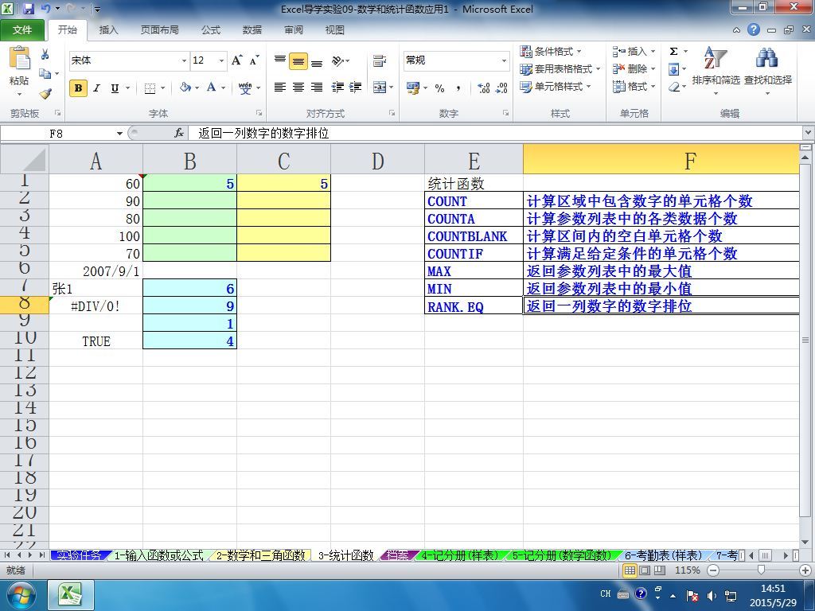Open Sort and Filter (排序和筛选)
The image size is (815, 611).
point(716,71)
